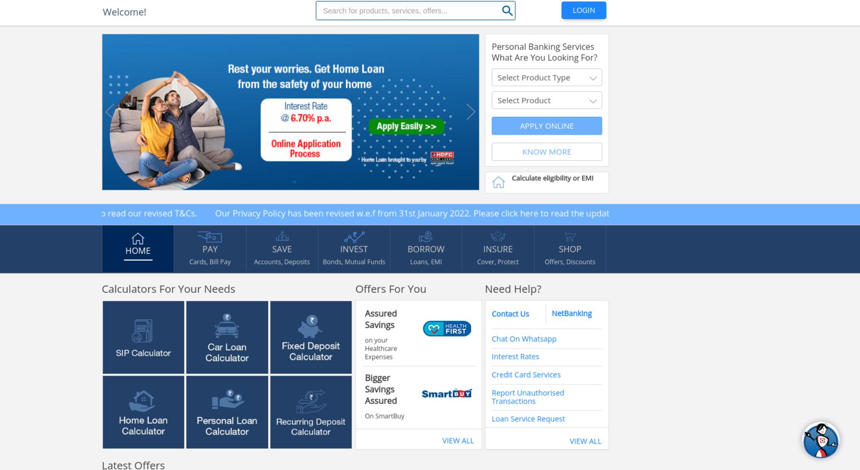This screenshot has height=470, width=860.
Task: Switch to the NetBanking tab
Action: coord(572,313)
